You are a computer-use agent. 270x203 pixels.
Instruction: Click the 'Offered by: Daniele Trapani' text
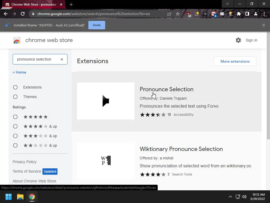tap(163, 98)
